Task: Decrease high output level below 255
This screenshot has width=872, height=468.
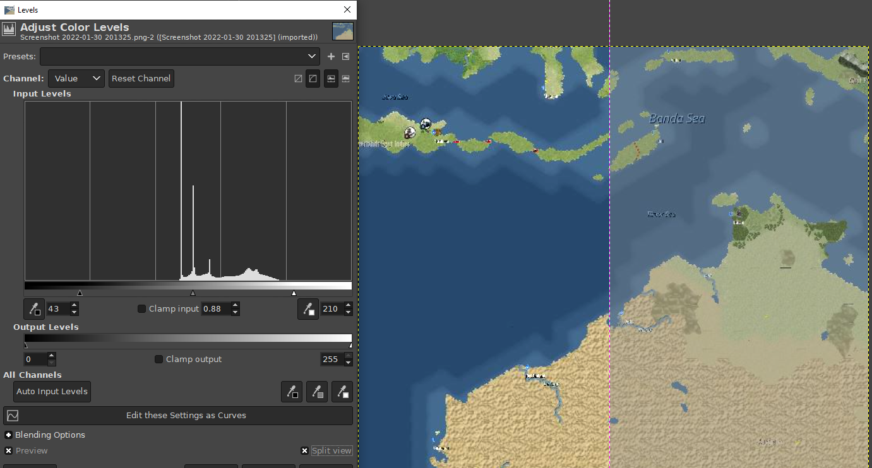Action: click(x=349, y=363)
